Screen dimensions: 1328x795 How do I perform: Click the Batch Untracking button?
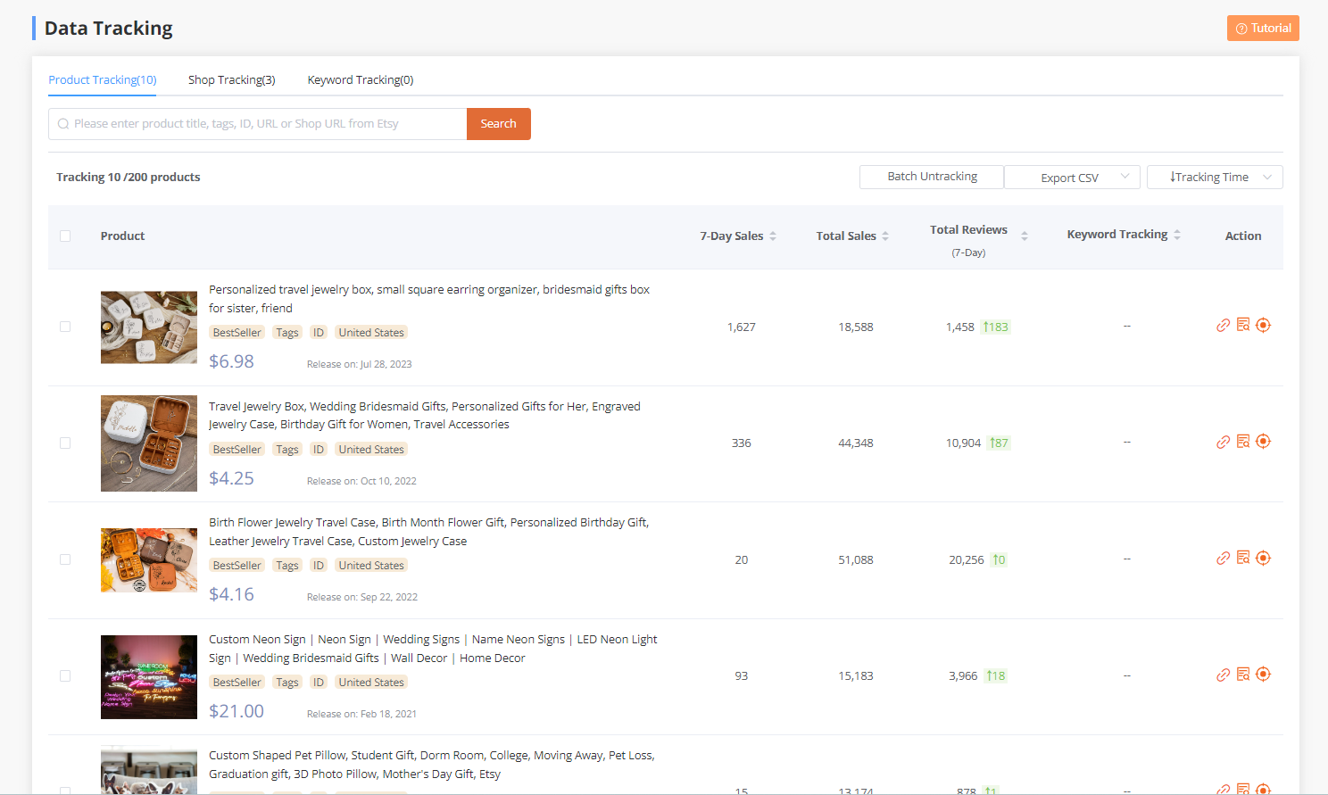931,177
